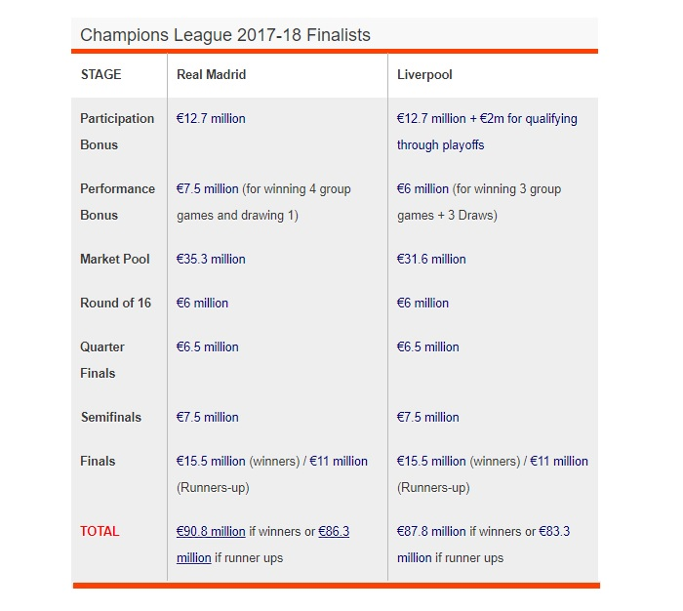Image resolution: width=683 pixels, height=611 pixels.
Task: Click Liverpool's Quarter Finals €6.5 million
Action: [427, 346]
